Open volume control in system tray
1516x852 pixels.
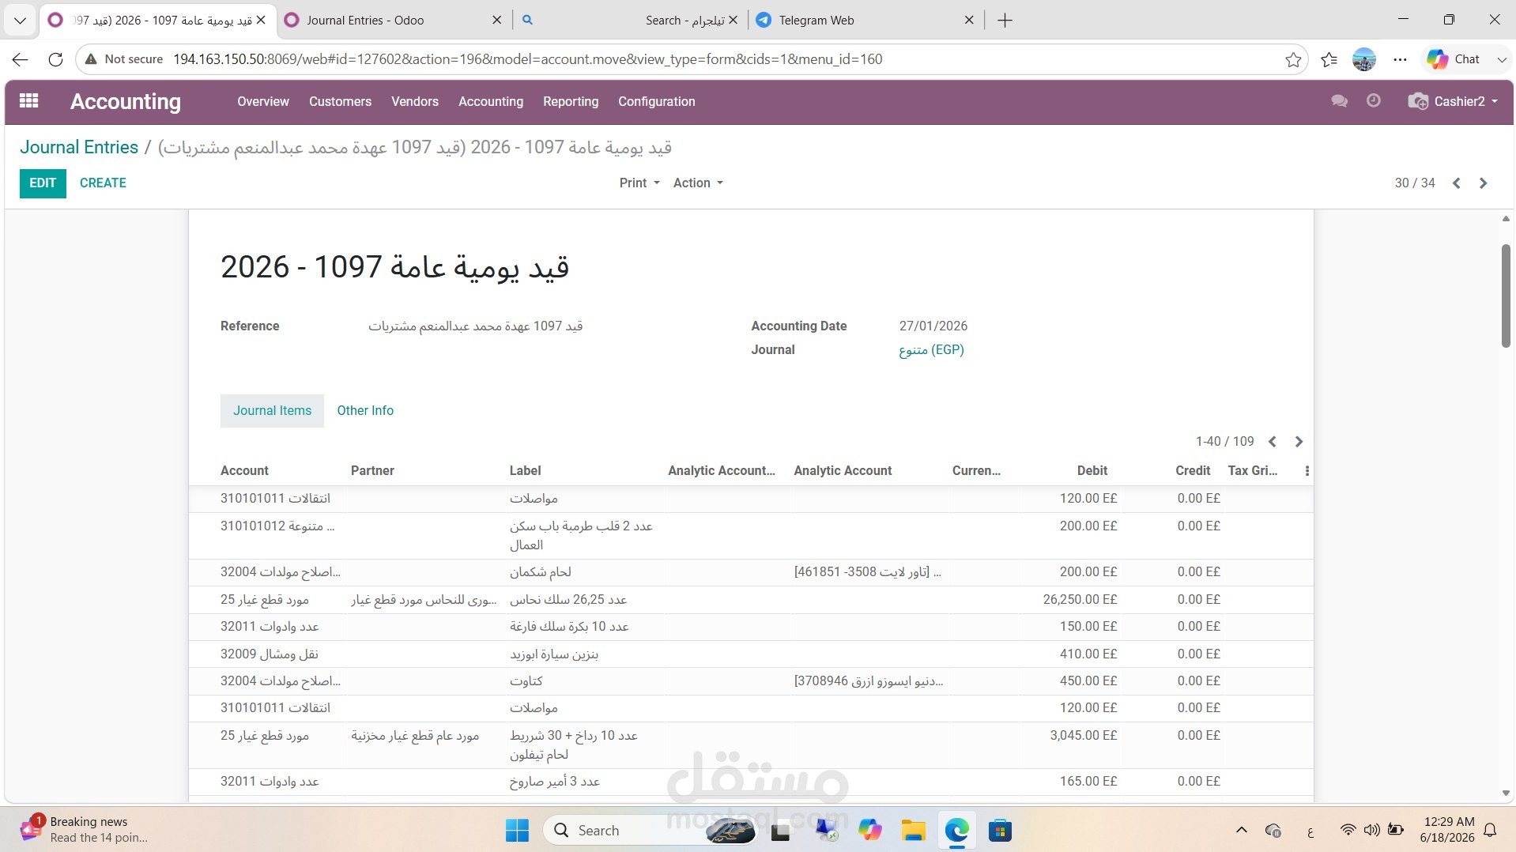point(1371,831)
